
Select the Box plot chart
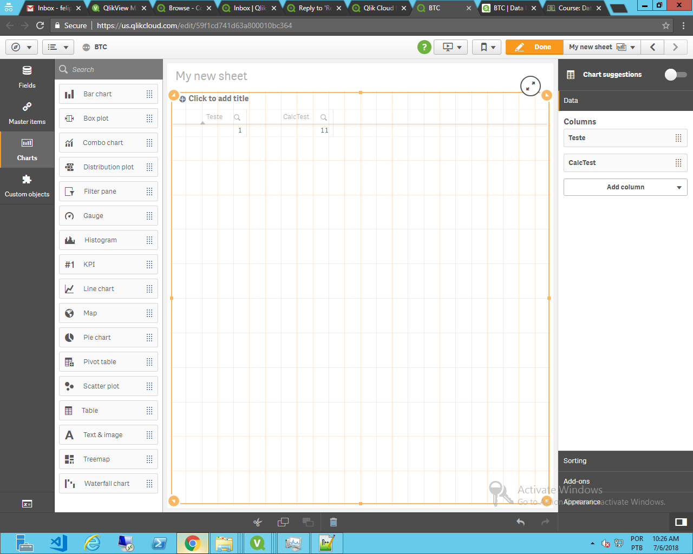pos(108,118)
